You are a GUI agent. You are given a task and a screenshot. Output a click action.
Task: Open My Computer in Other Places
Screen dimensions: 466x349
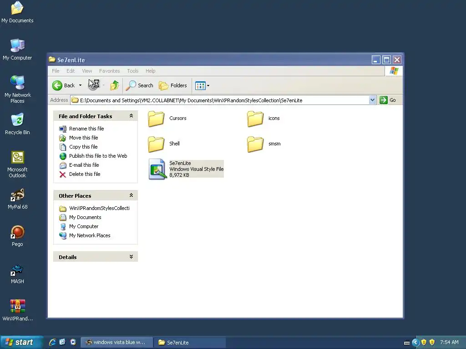[84, 226]
